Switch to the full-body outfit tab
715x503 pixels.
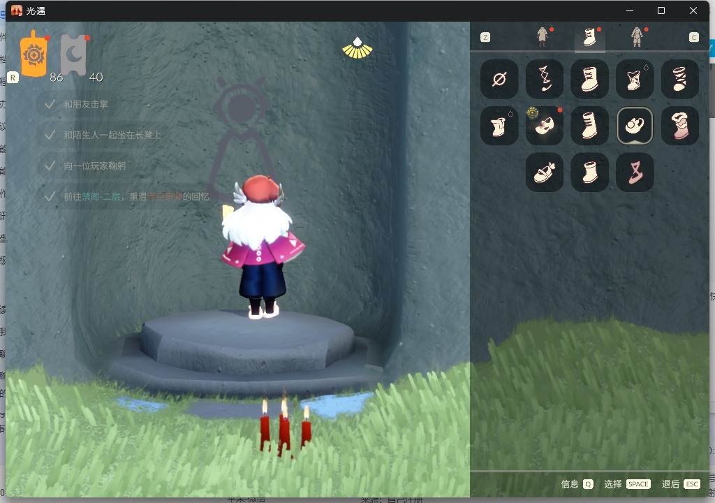(637, 36)
